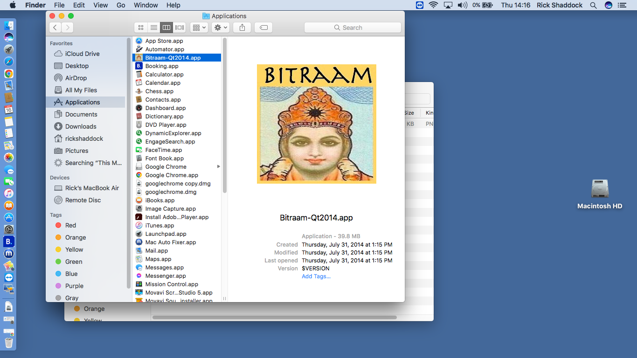Open Google Chrome from the Dock
The image size is (637, 358).
pyautogui.click(x=8, y=74)
